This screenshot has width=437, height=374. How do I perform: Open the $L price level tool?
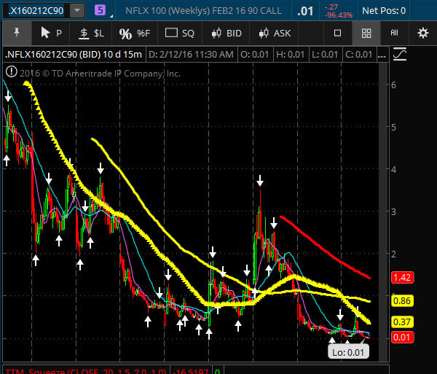click(92, 33)
